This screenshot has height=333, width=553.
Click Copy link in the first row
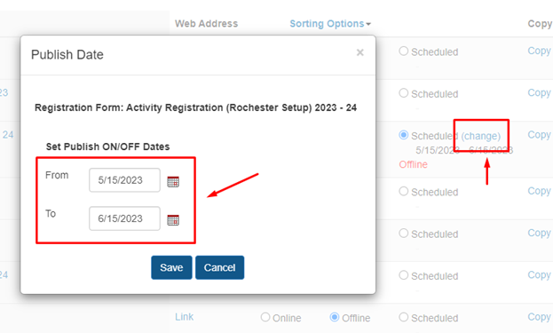tap(540, 51)
